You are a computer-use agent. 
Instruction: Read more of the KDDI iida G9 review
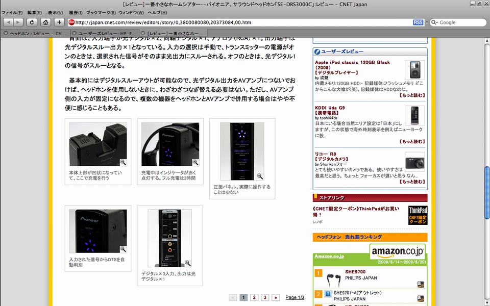[412, 141]
